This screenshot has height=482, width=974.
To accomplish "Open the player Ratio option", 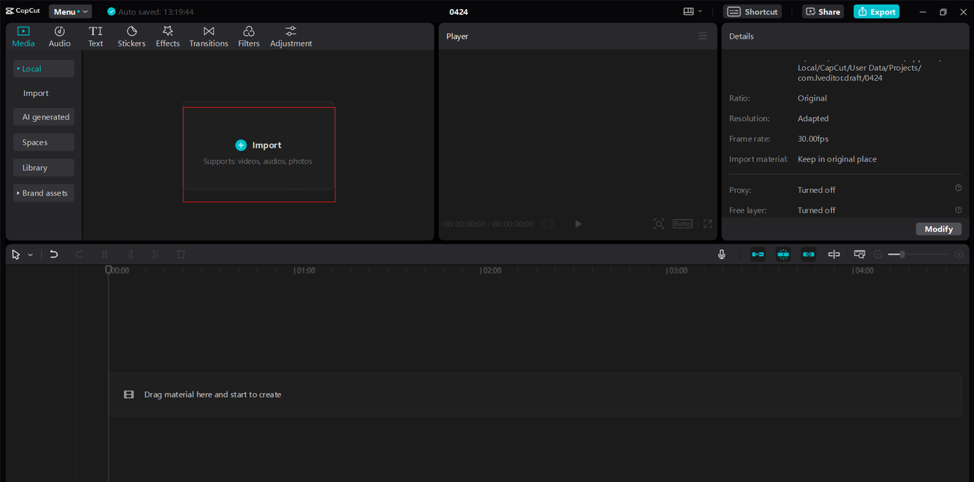I will click(x=683, y=224).
